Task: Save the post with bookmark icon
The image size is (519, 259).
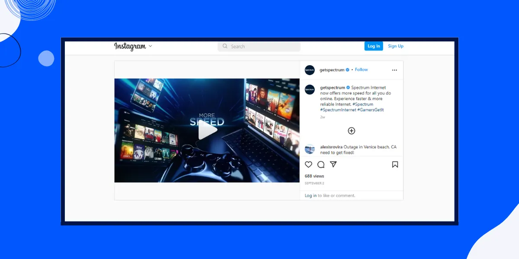Action: click(395, 164)
